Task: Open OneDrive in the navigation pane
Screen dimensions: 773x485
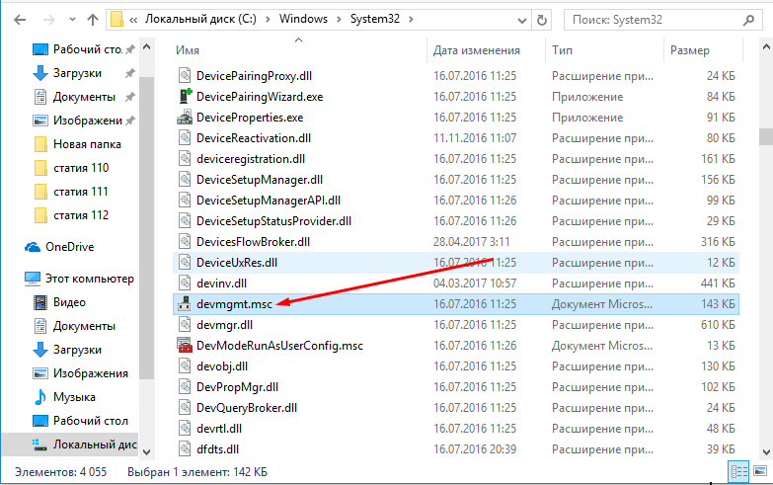Action: click(x=68, y=247)
